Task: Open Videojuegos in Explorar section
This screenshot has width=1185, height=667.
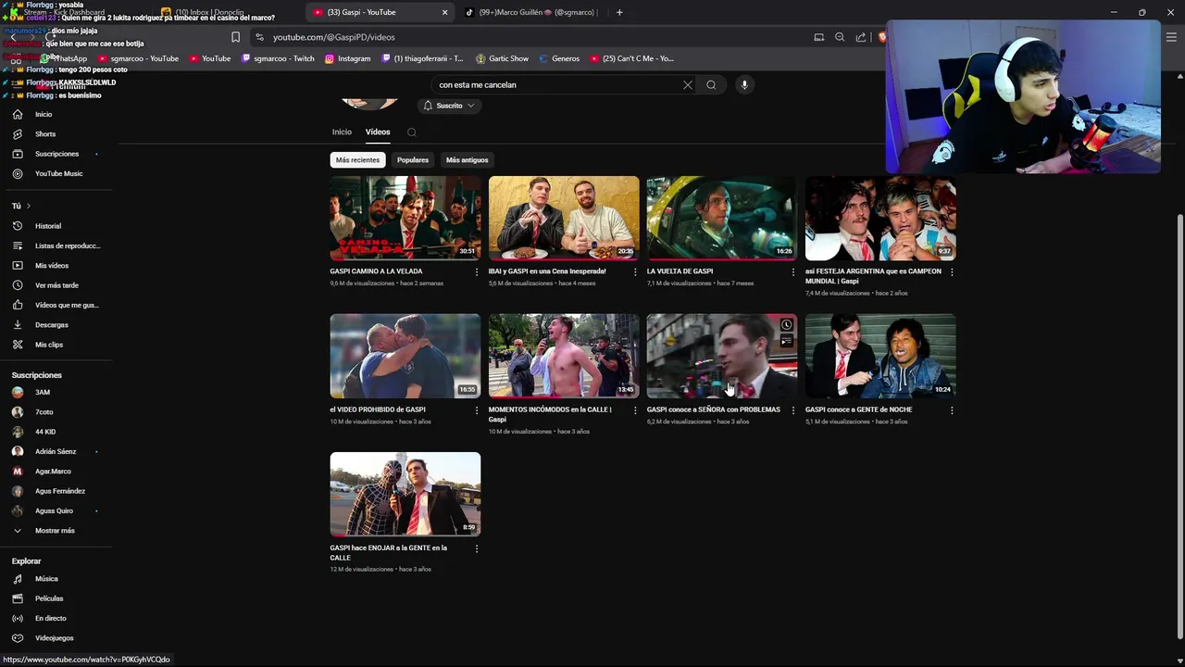Action: 54,638
